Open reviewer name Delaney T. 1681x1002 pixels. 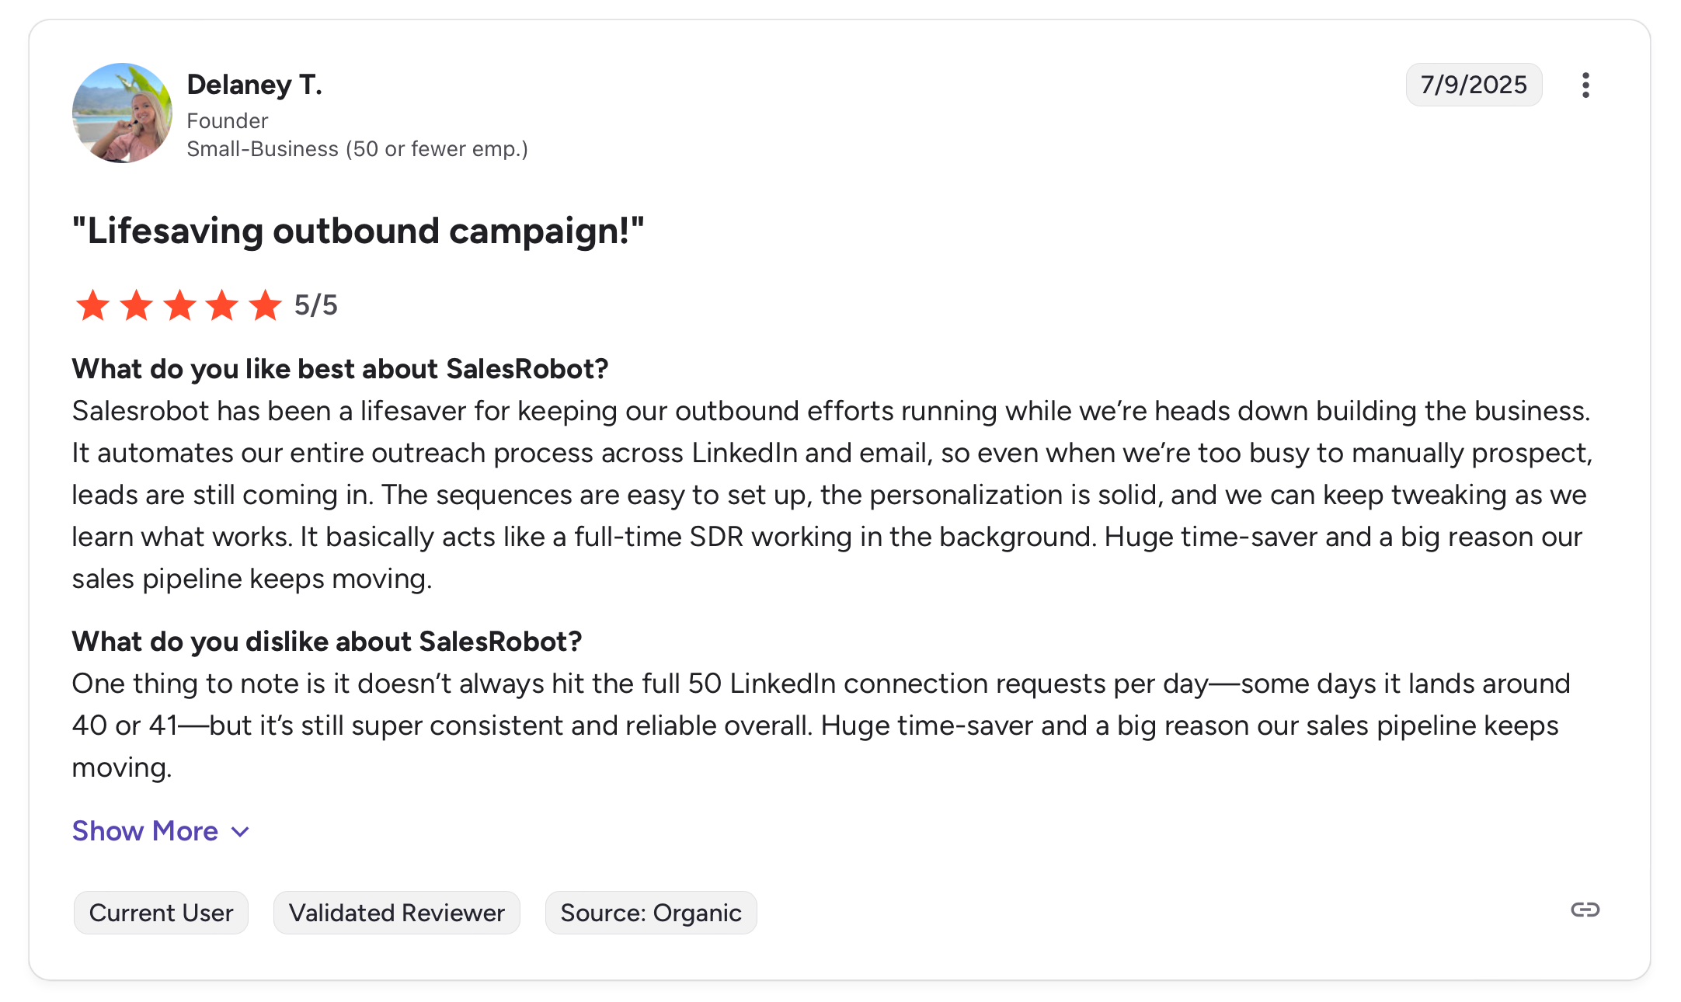[254, 85]
